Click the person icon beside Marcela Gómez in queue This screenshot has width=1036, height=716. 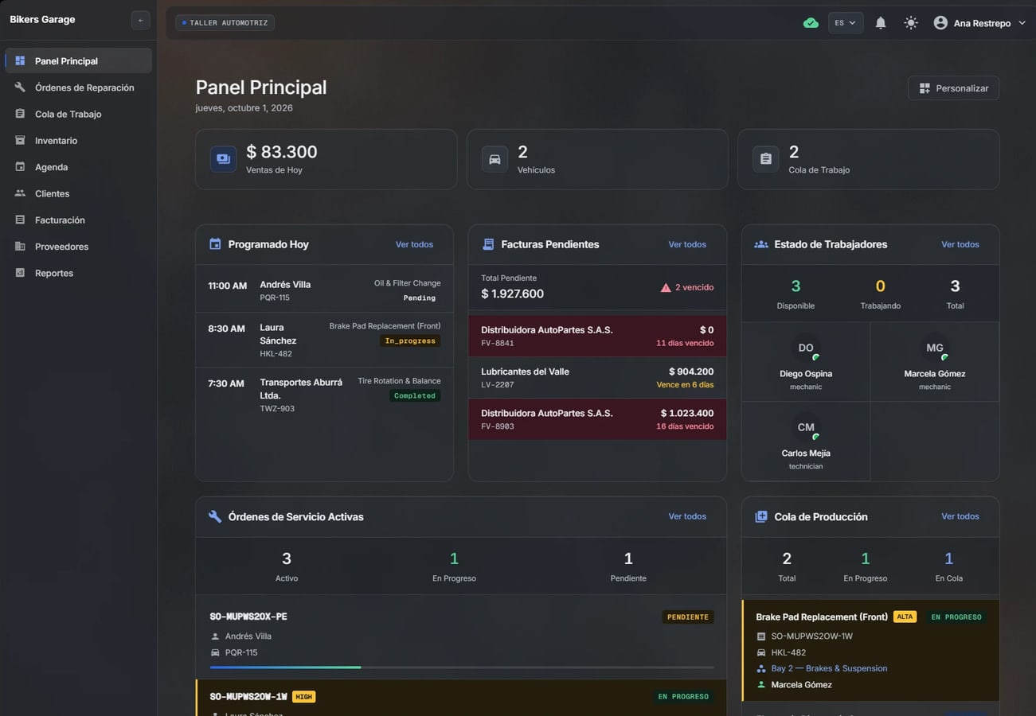click(x=761, y=685)
